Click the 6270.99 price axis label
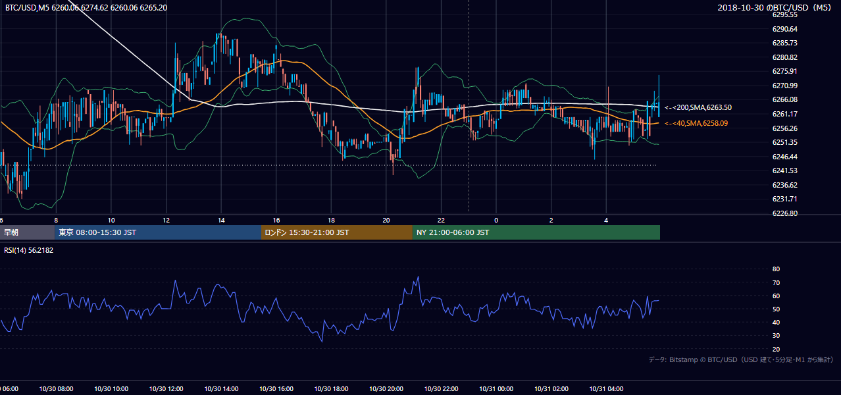Screen dimensions: 841x395 (x=784, y=86)
